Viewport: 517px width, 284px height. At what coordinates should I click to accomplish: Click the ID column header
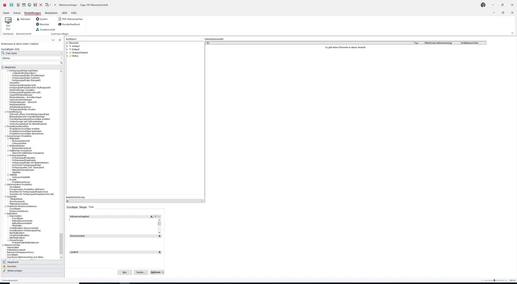coord(309,43)
